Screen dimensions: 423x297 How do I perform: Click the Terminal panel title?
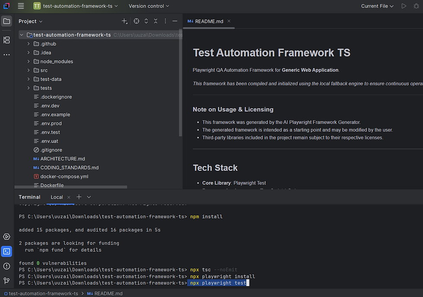pyautogui.click(x=29, y=197)
